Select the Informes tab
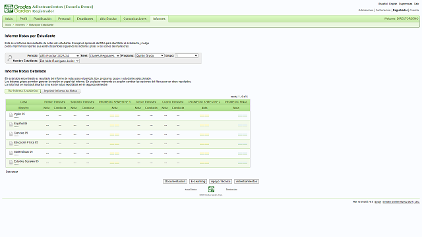Viewport: 422px width, 237px height. coord(160,19)
